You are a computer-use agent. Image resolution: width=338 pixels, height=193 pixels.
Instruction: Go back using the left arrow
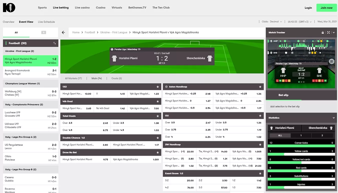[63, 32]
